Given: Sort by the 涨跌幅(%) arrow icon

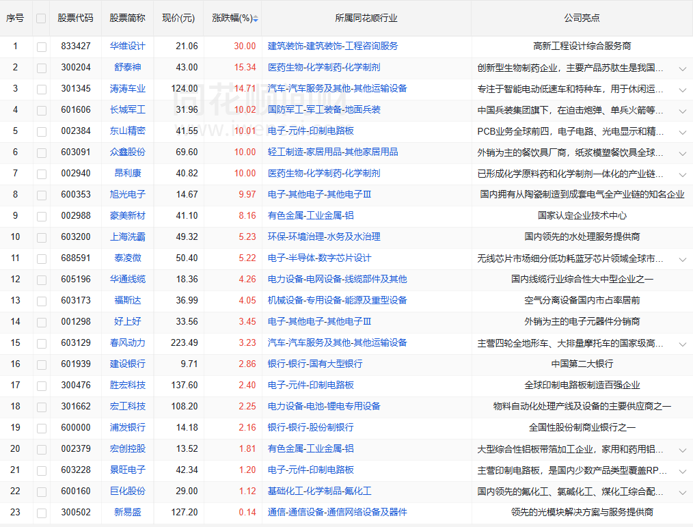Looking at the screenshot, I should tap(256, 18).
